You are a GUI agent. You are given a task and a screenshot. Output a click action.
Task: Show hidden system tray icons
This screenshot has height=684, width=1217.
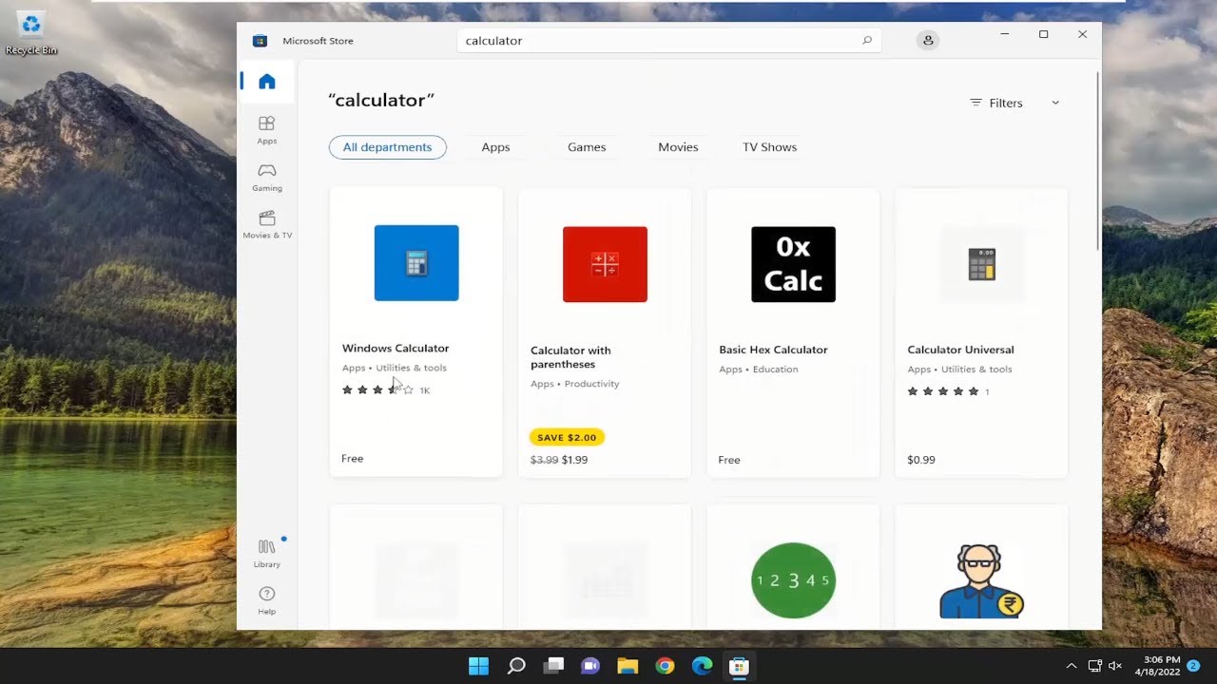pyautogui.click(x=1072, y=666)
